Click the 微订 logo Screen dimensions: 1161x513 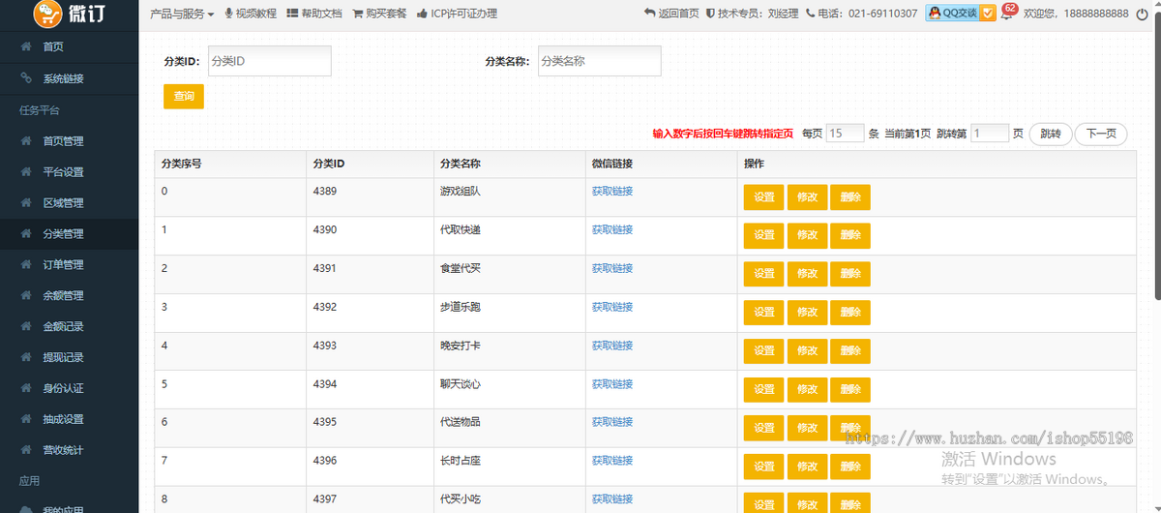69,14
